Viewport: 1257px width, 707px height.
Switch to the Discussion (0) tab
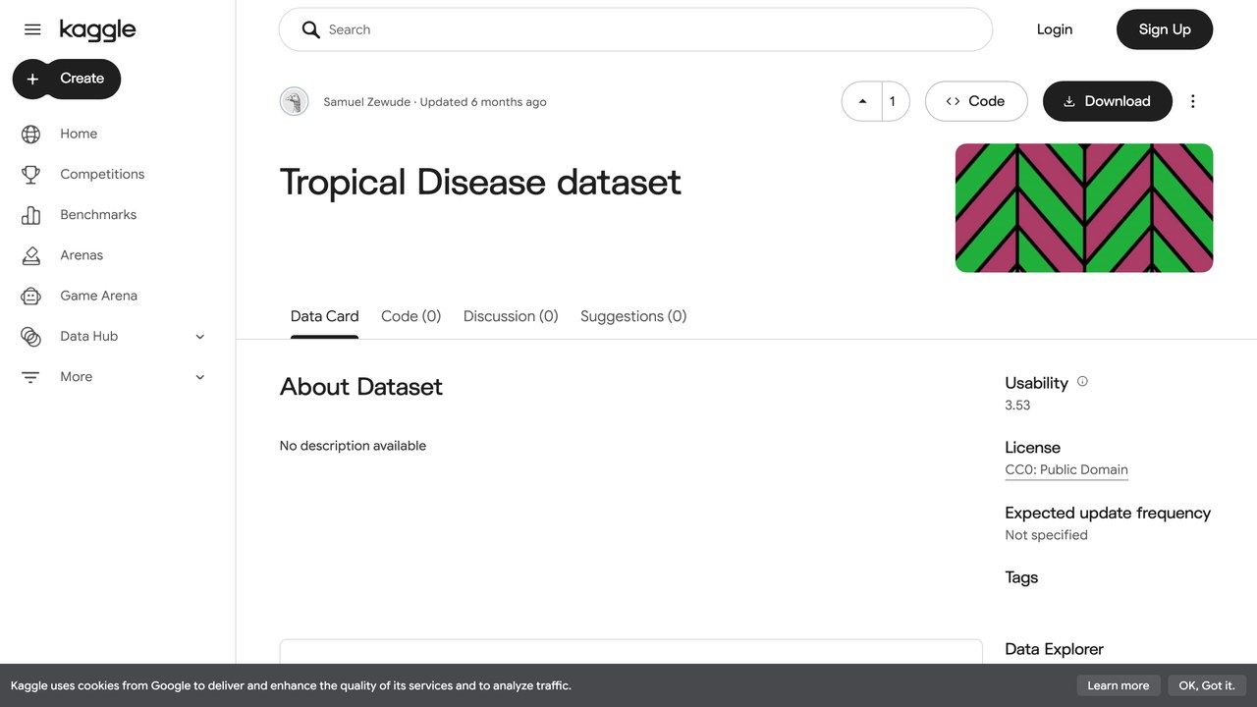(511, 316)
